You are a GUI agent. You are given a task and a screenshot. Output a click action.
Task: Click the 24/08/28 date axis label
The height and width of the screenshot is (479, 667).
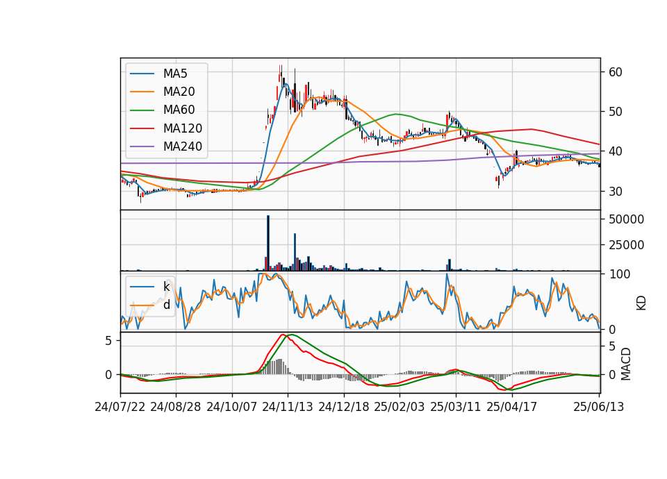tap(176, 407)
